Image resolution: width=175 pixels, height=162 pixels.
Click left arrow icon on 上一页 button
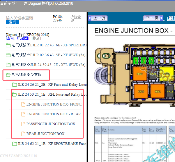click(90, 18)
